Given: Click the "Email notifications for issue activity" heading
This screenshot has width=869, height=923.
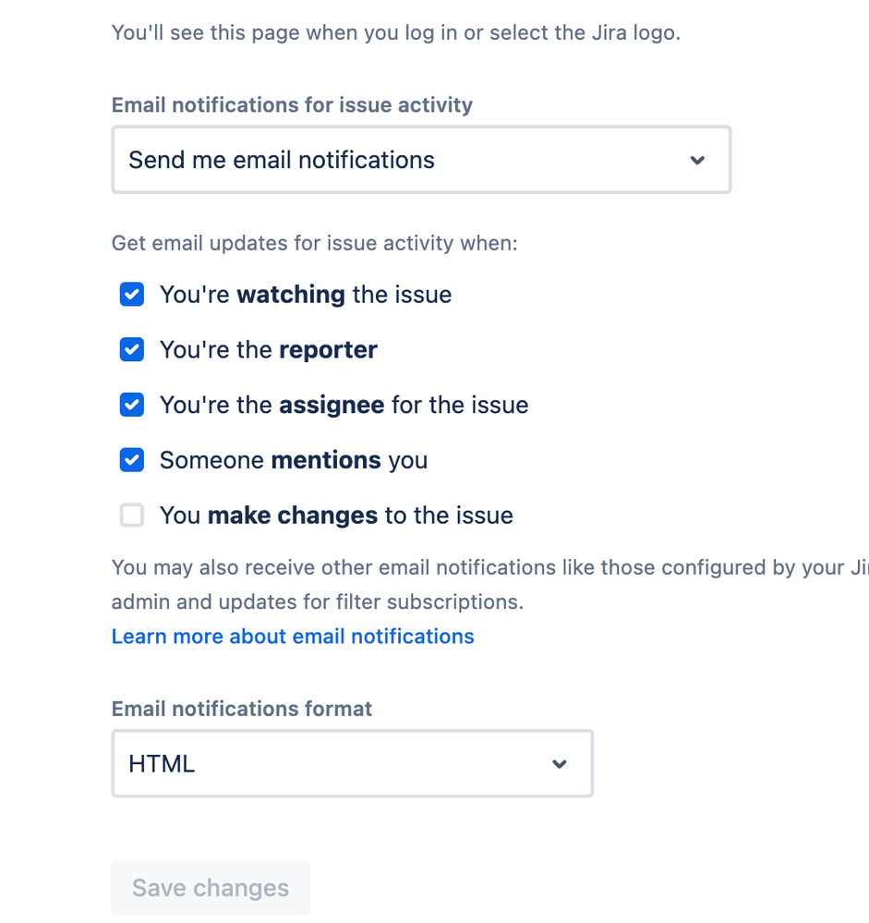Looking at the screenshot, I should (x=292, y=105).
